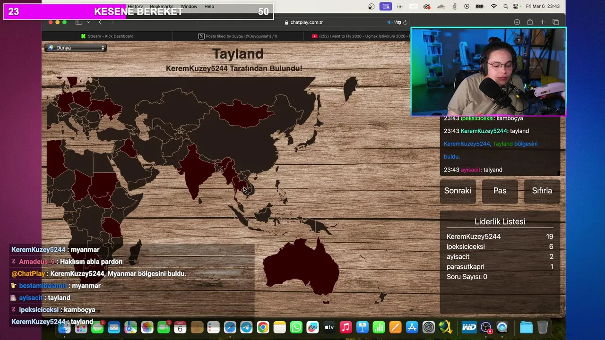Screen dimensions: 605x340
Task: Open the Bookmarks menu
Action: pyautogui.click(x=162, y=7)
